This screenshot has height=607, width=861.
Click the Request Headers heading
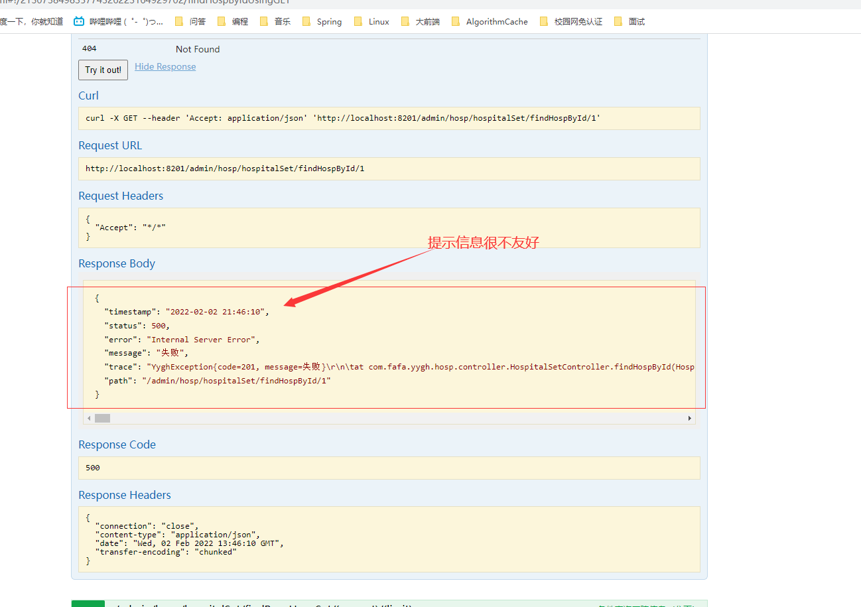(121, 196)
